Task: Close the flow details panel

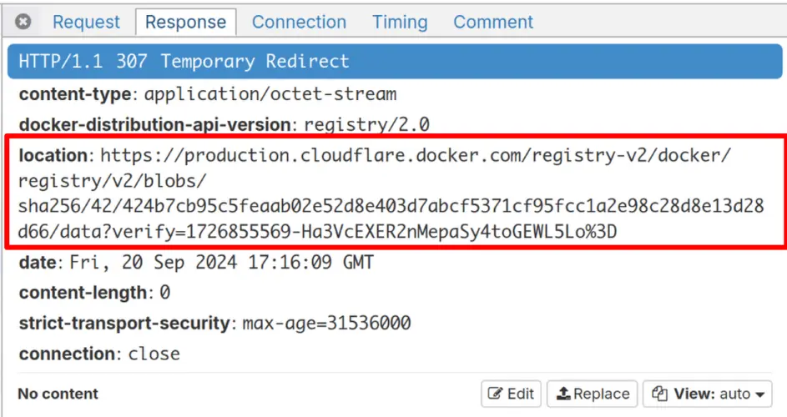Action: click(x=23, y=22)
